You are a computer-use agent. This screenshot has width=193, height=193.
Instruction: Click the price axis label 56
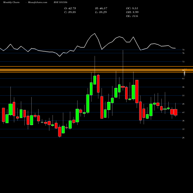click(x=183, y=87)
